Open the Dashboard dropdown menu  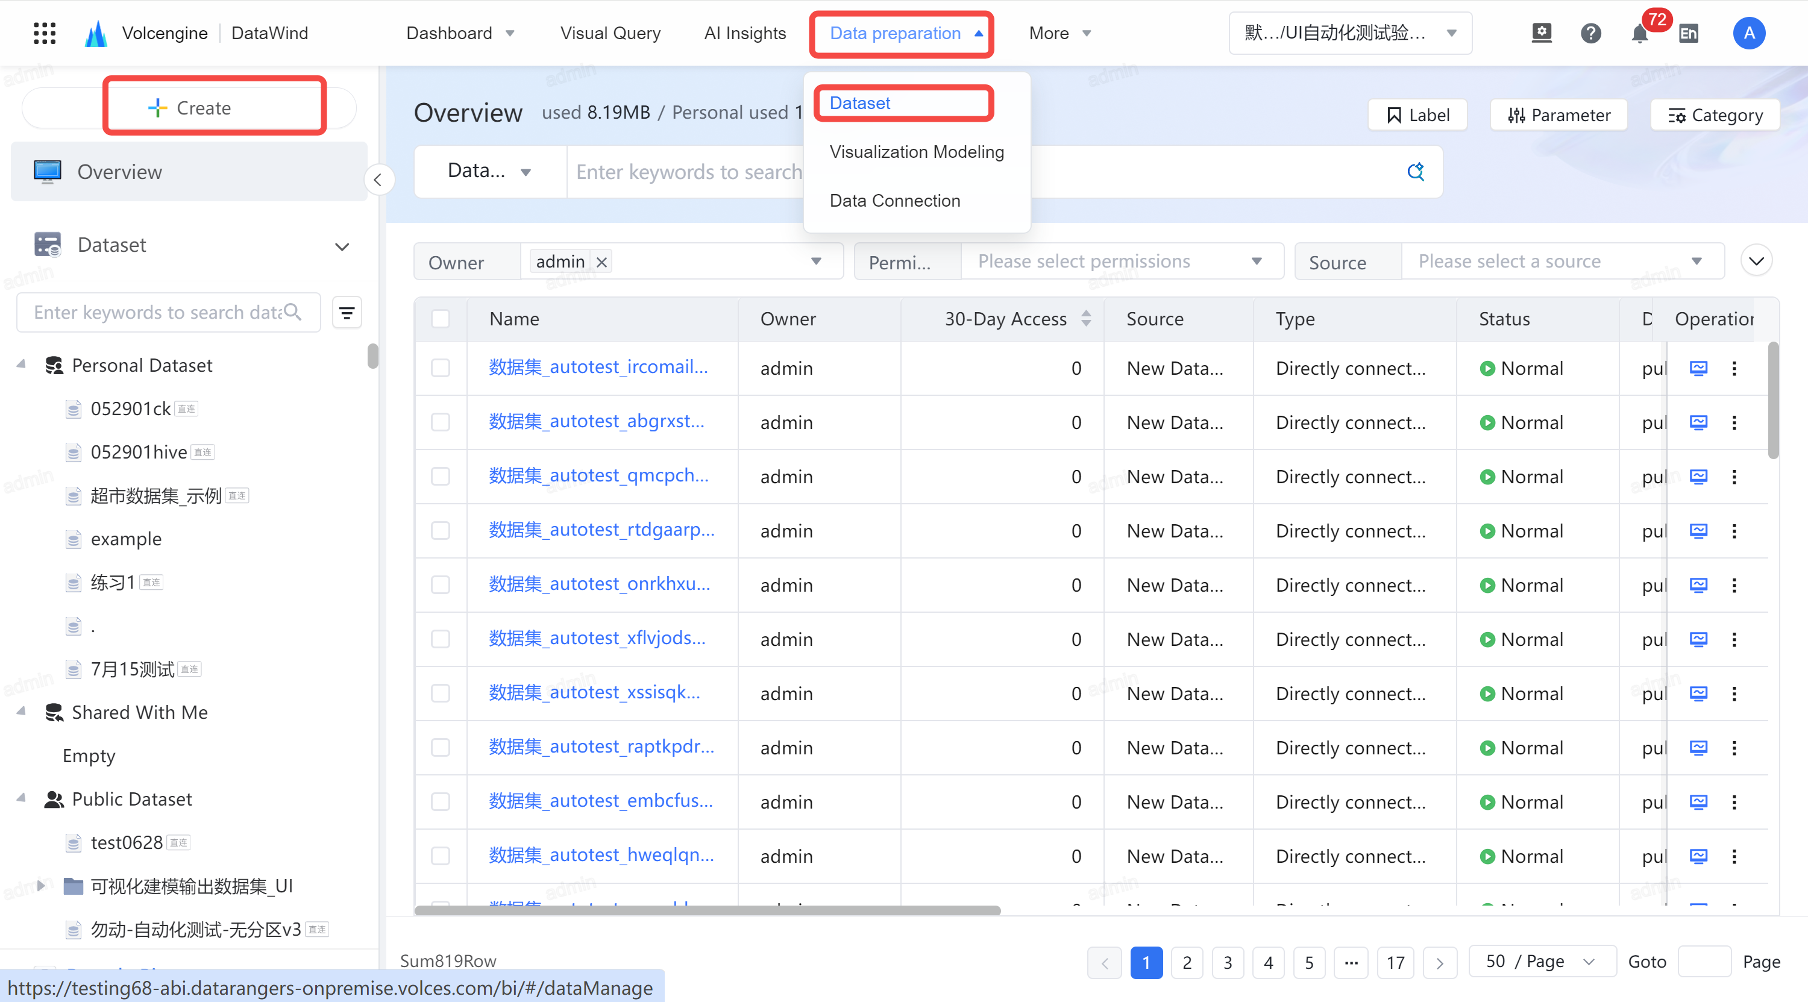(460, 33)
